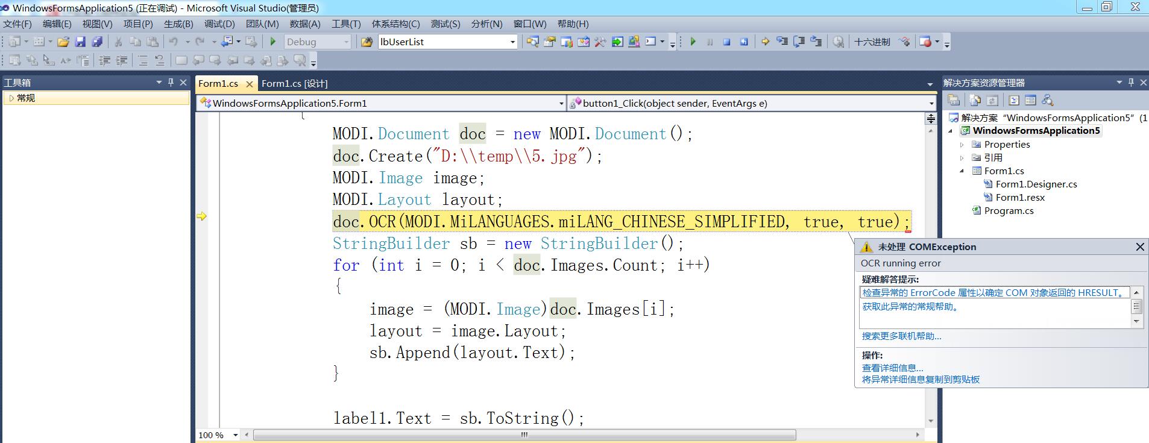
Task: Click the Toolbox hammer-wrench icon
Action: coord(600,42)
